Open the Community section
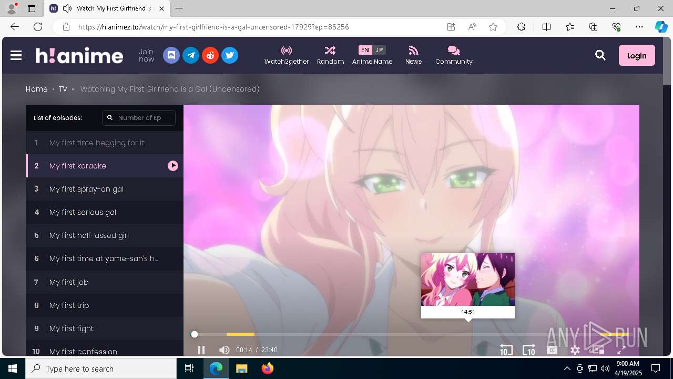 [454, 55]
